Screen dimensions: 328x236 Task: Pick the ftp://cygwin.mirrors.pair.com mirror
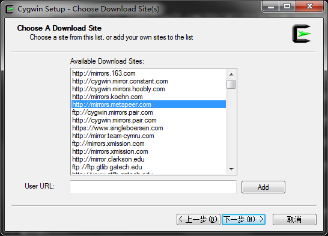(x=148, y=112)
